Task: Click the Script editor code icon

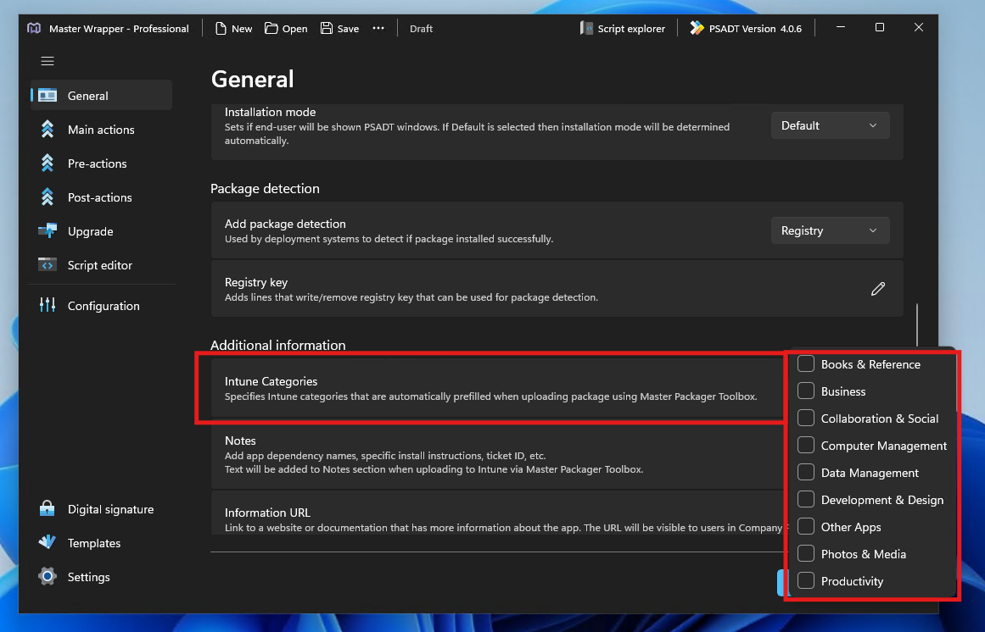Action: pyautogui.click(x=48, y=264)
